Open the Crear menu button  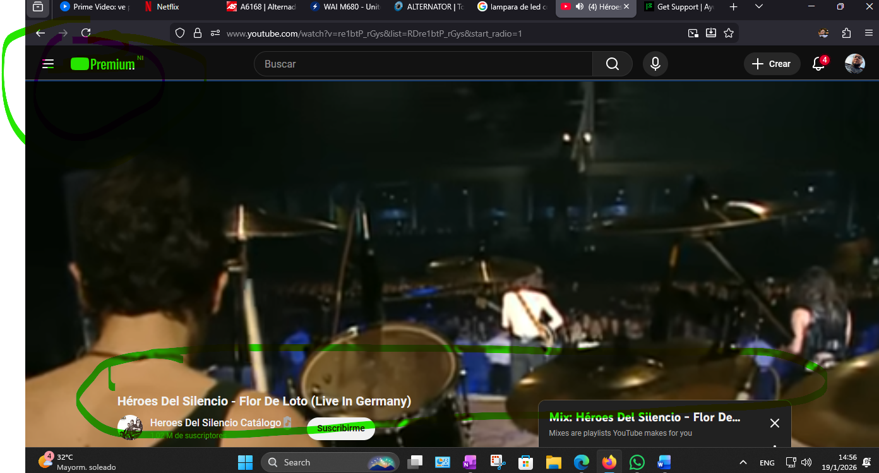772,64
